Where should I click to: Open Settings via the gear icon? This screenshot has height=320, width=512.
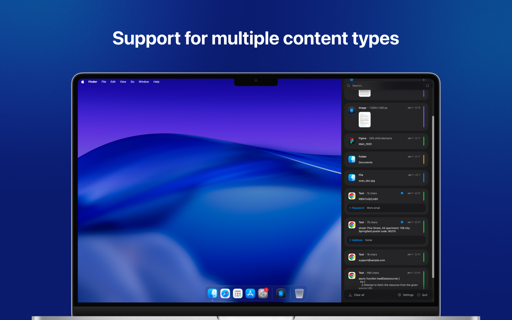click(400, 295)
